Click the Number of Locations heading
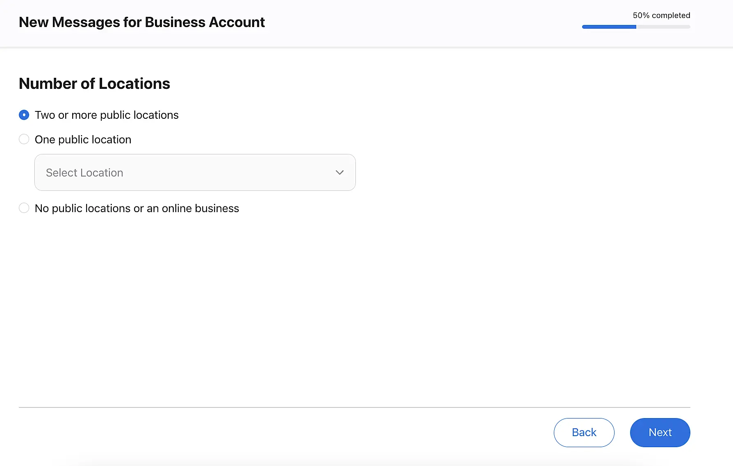 tap(94, 84)
